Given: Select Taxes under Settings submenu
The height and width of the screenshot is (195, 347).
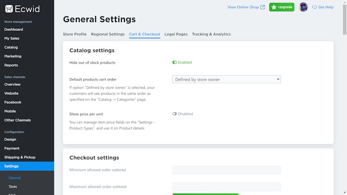Looking at the screenshot, I should (x=13, y=187).
